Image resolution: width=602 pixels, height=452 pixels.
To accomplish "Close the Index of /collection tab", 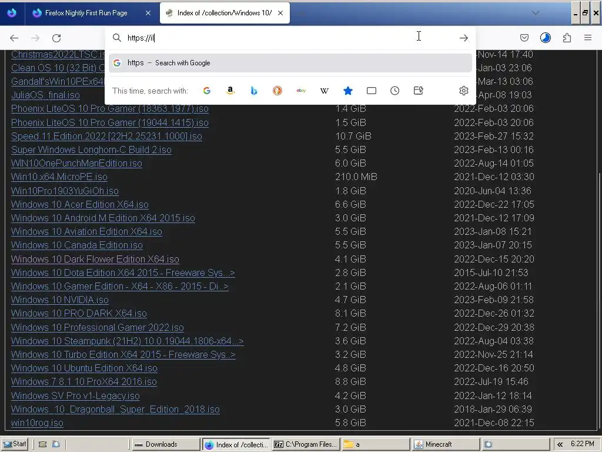I will pyautogui.click(x=280, y=13).
